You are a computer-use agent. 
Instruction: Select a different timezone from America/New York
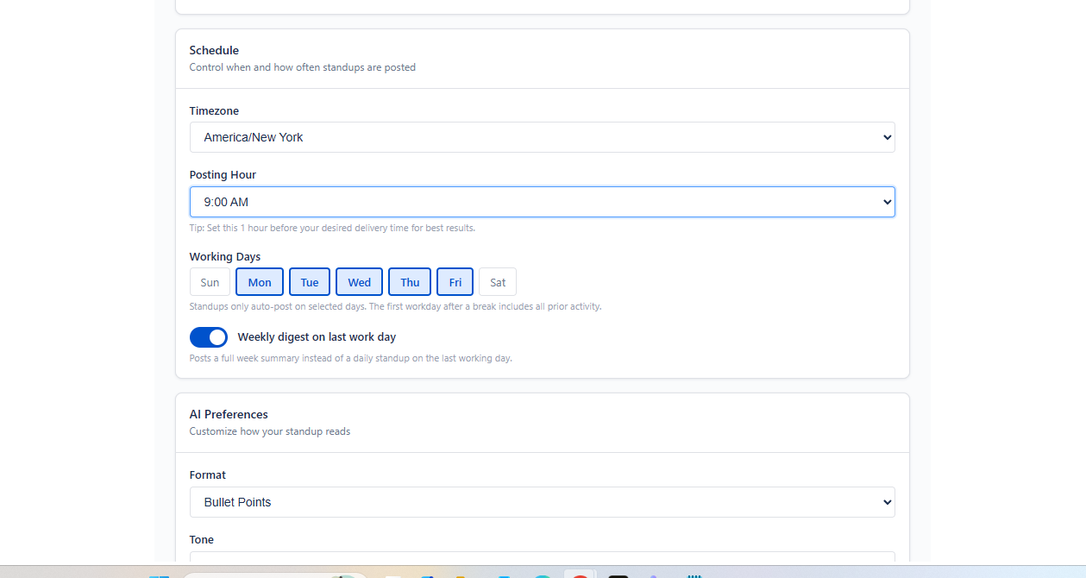[542, 136]
